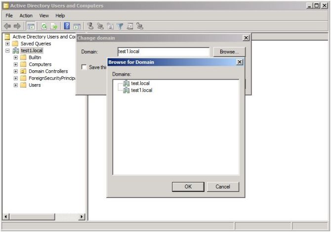Open the File menu
This screenshot has width=331, height=232.
tap(9, 16)
